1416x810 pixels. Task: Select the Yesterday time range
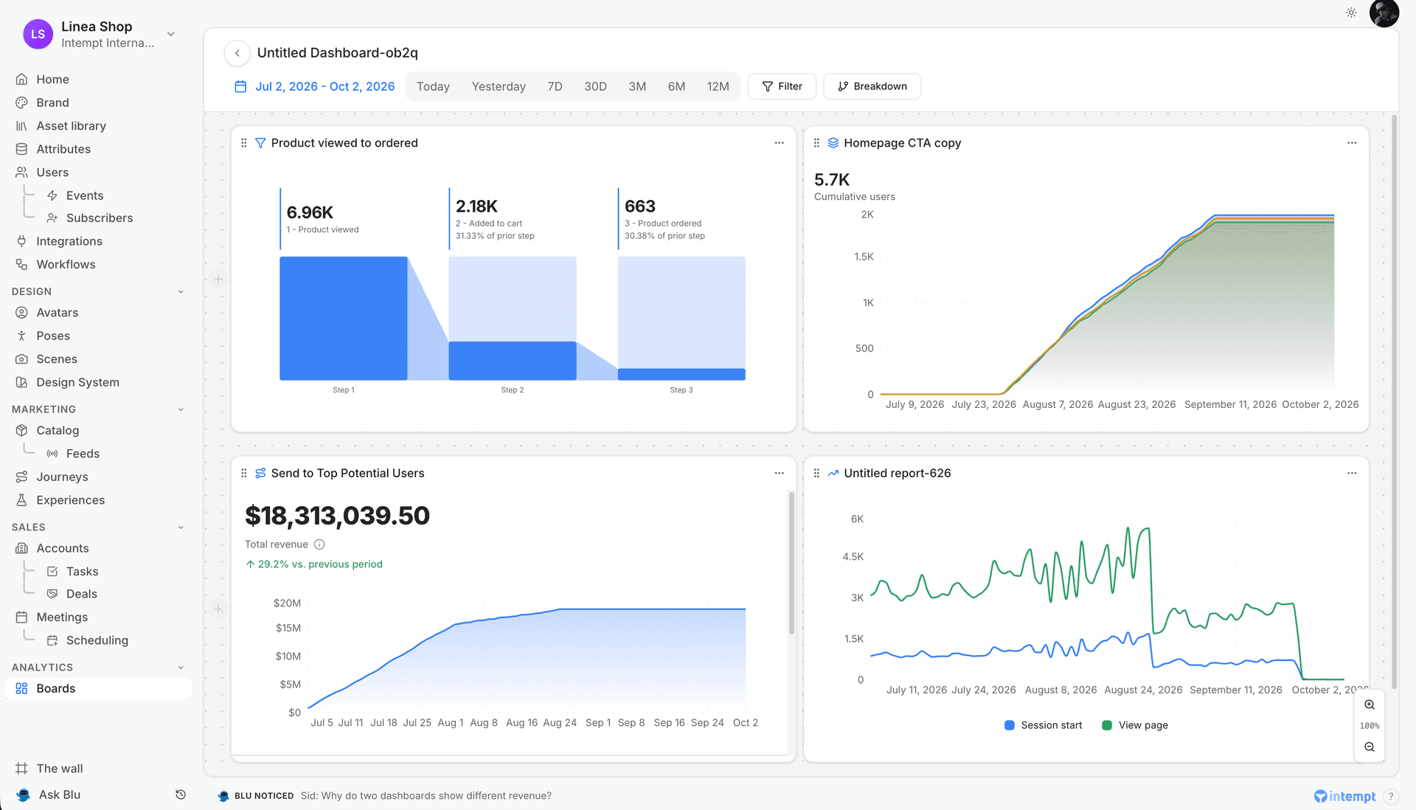(x=499, y=86)
